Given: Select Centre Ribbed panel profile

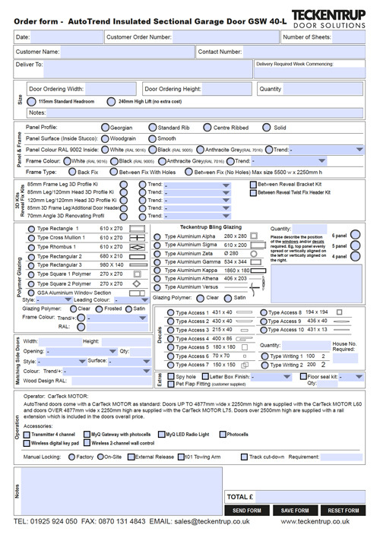Looking at the screenshot, I should [x=207, y=128].
